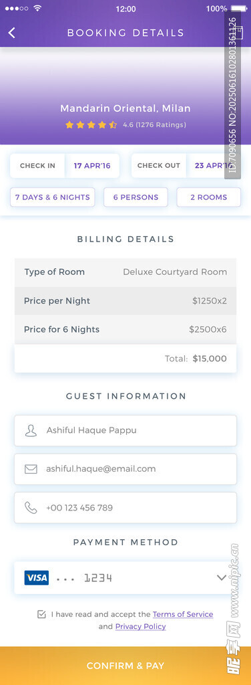251x685 pixels.
Task: Open the Terms of Service link
Action: (x=183, y=614)
